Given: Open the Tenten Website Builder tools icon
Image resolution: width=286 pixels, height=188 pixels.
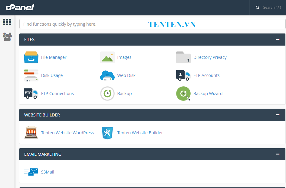Looking at the screenshot, I should coord(107,133).
